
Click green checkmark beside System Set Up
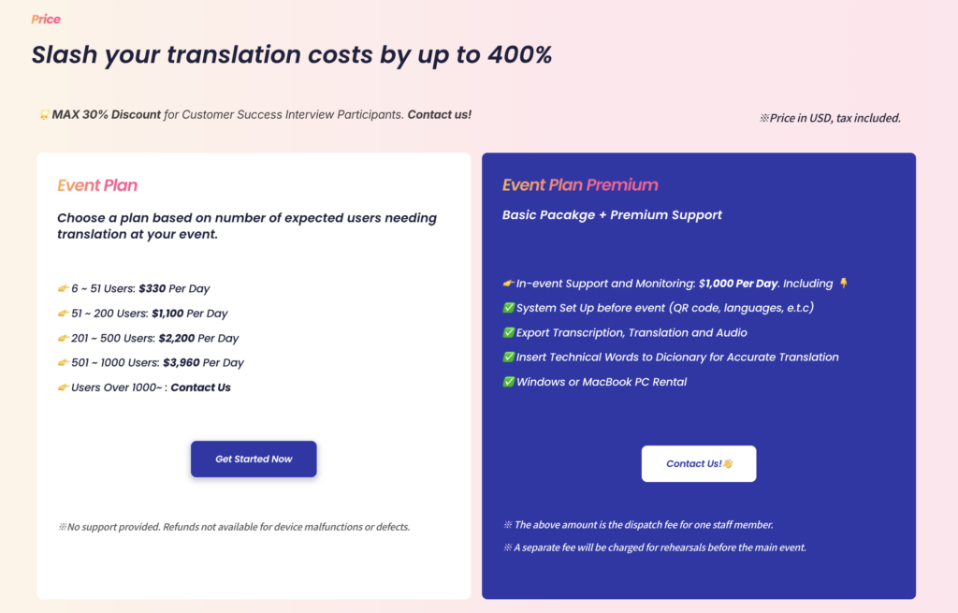coord(508,308)
